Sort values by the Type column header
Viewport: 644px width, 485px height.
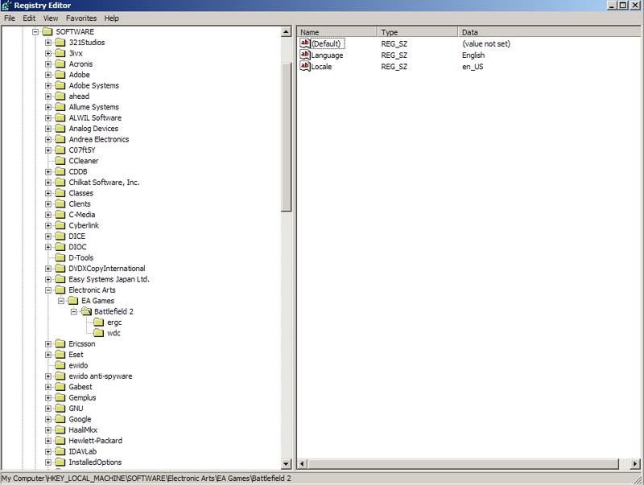[417, 32]
